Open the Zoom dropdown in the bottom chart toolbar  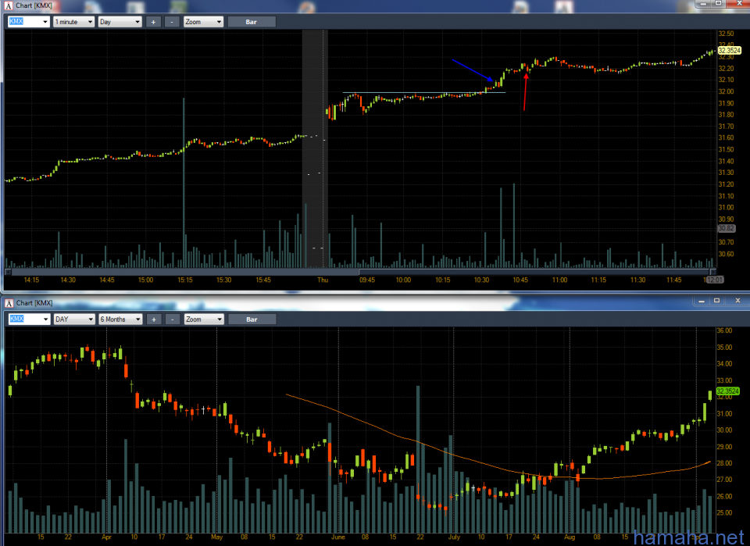[204, 319]
